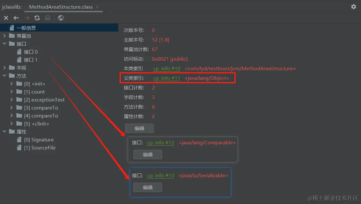Click the save disk toolbar icon

(x=48, y=18)
